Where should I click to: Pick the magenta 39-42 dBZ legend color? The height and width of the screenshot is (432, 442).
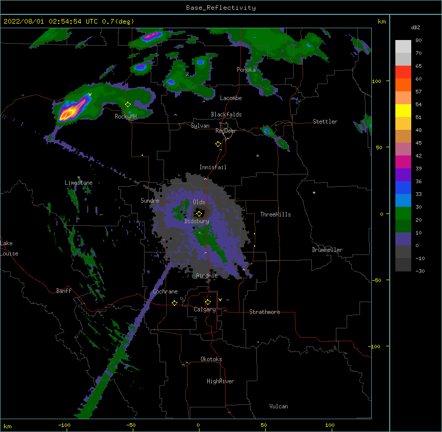403,162
